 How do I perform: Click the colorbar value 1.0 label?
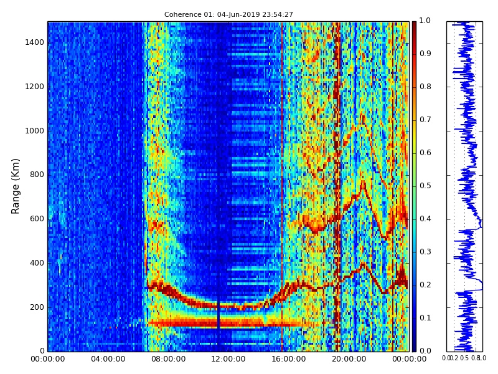point(425,21)
